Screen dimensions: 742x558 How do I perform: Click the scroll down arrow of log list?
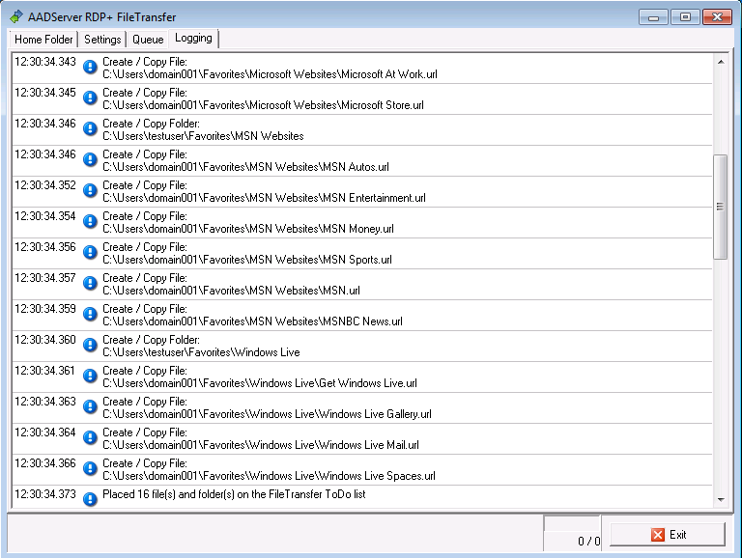tap(720, 499)
